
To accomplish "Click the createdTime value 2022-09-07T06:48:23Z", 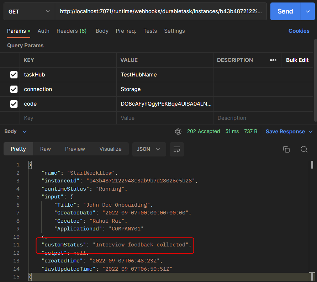I will tap(125, 261).
